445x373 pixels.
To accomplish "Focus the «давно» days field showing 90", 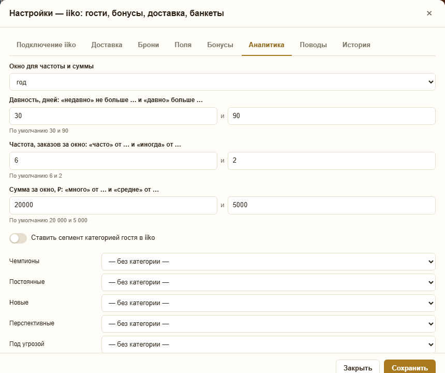I will pyautogui.click(x=332, y=116).
